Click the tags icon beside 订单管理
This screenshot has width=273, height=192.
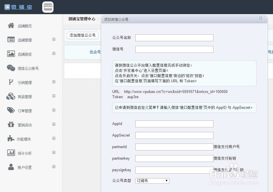click(x=11, y=110)
